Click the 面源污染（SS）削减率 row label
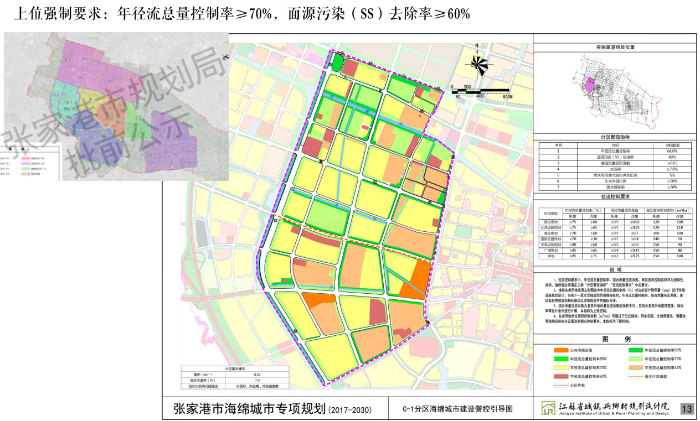The width and height of the screenshot is (700, 421). coord(615,157)
